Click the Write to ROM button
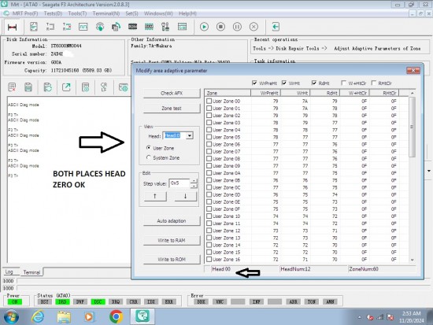Viewport: 433px width, 325px height. [x=172, y=260]
